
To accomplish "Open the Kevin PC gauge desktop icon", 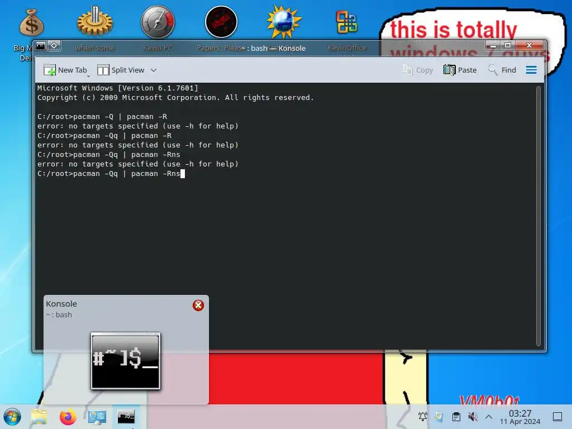I will click(x=158, y=22).
